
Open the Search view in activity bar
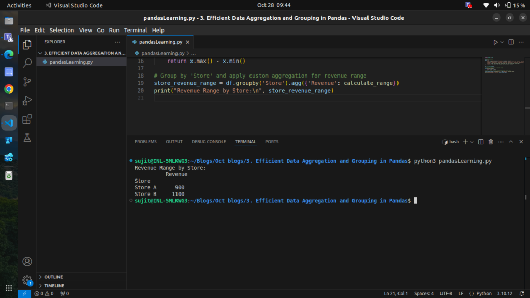click(27, 63)
